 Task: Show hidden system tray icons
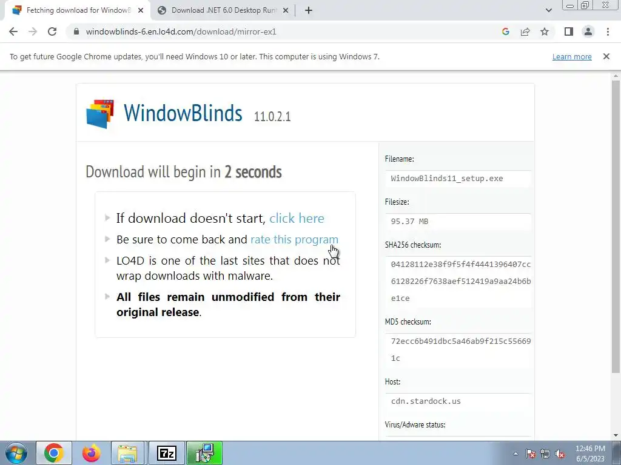[x=515, y=453]
